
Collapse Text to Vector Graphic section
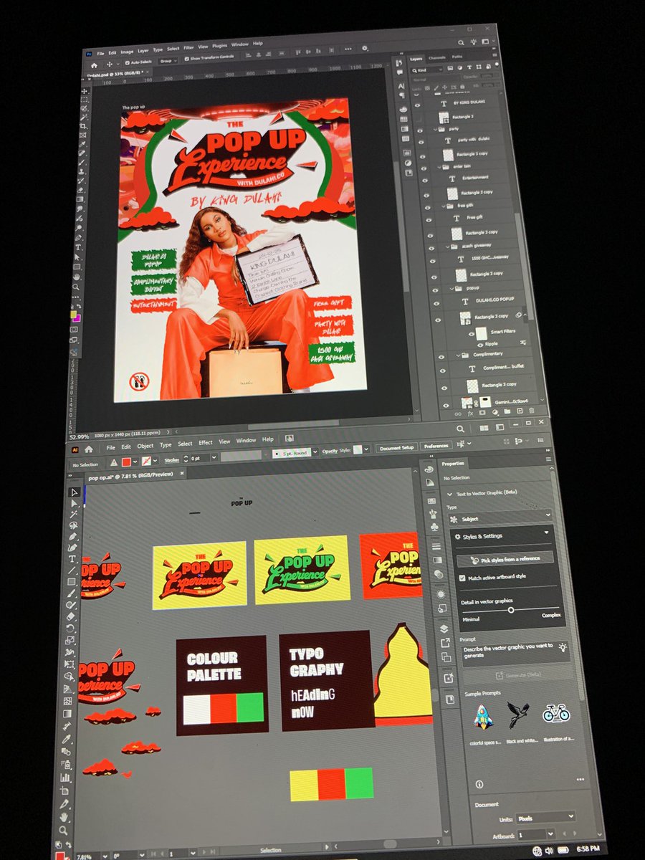451,493
